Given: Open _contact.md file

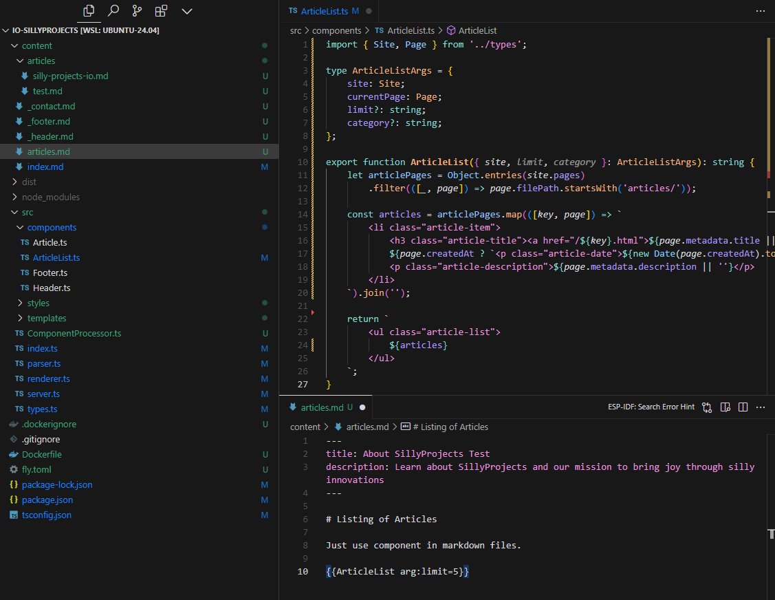Looking at the screenshot, I should click(140, 106).
